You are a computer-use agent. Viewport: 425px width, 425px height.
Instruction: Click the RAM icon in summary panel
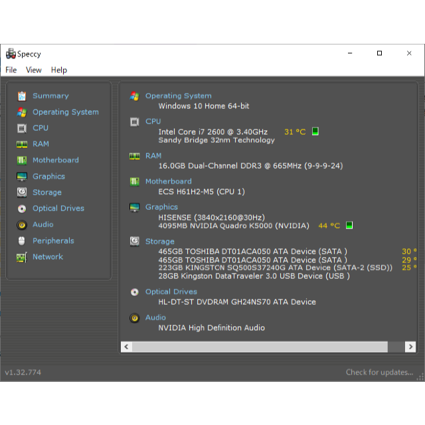pos(135,156)
